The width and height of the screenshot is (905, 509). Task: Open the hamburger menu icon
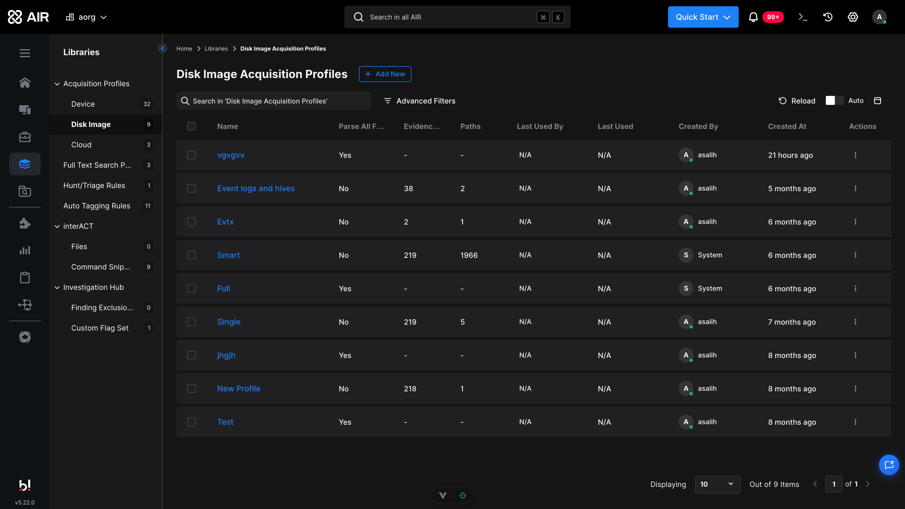pos(25,53)
